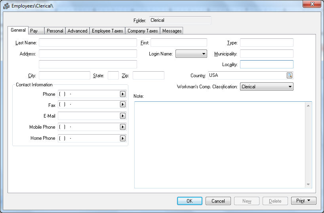This screenshot has width=324, height=213.
Task: Click into the Last Name field
Action: (88, 43)
